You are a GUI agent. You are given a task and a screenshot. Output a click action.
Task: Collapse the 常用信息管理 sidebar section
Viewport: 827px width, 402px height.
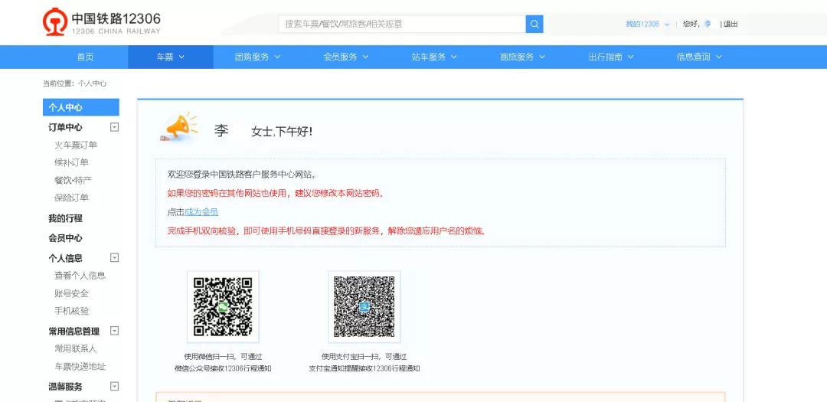tap(115, 331)
